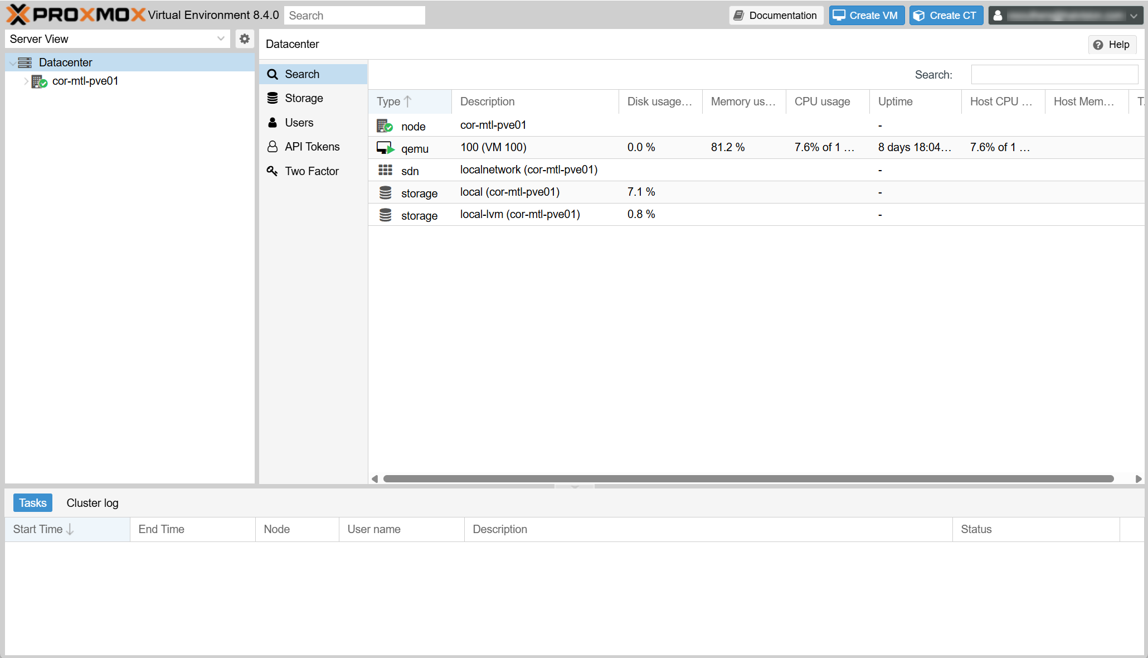The image size is (1148, 658).
Task: Open the Two Factor menu item
Action: pos(313,171)
